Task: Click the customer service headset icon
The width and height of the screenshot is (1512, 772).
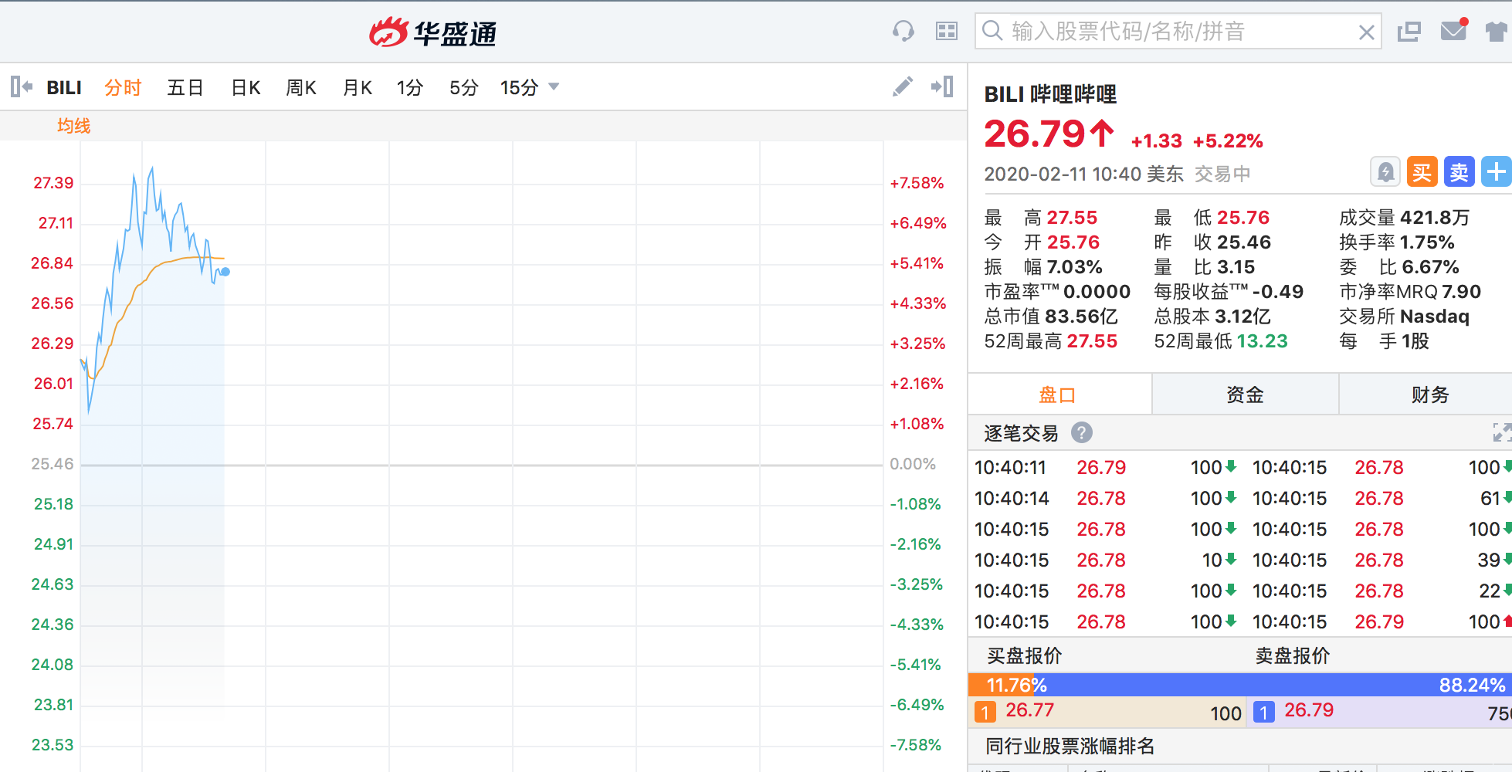Action: pos(903,32)
